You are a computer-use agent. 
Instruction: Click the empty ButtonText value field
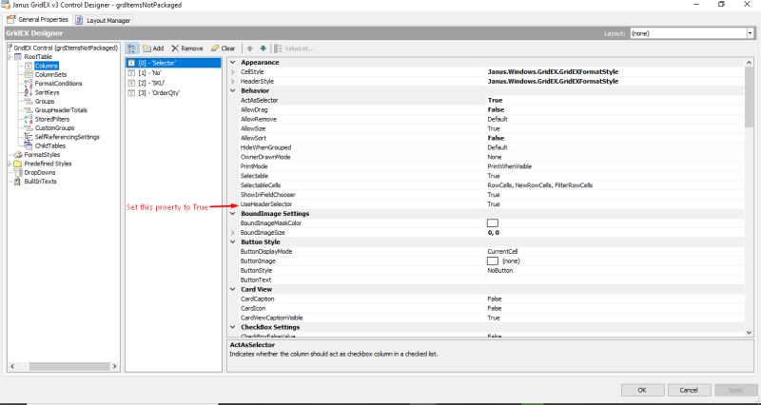point(615,280)
